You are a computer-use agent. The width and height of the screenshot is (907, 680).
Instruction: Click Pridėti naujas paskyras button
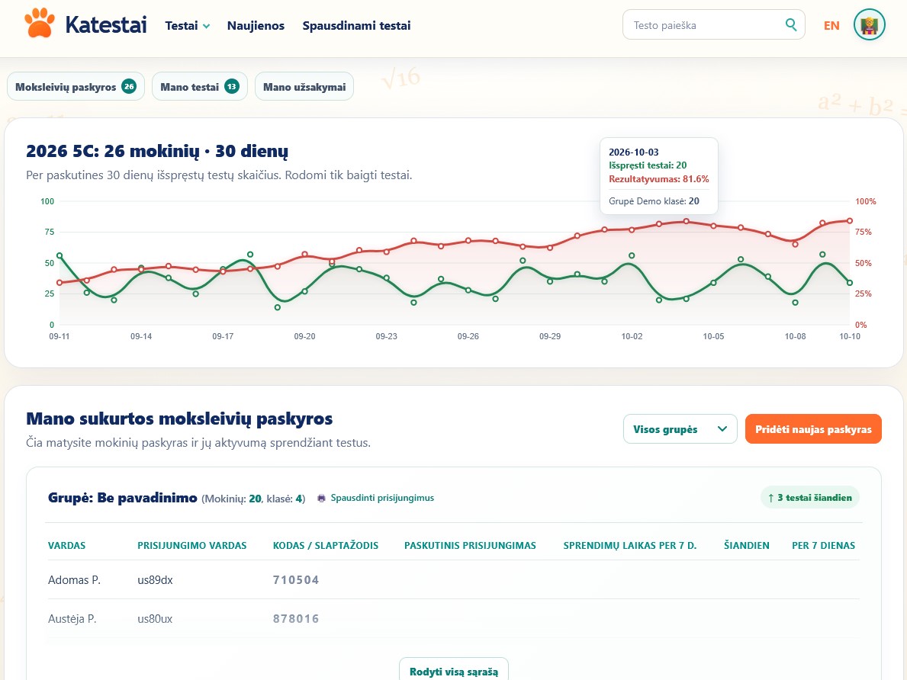coord(812,429)
